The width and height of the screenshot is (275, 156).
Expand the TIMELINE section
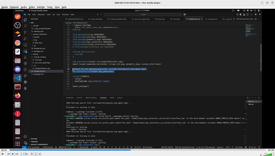pos(34,141)
